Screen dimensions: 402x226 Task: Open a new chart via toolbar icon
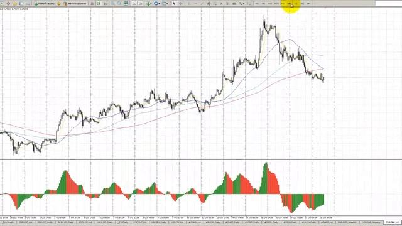pyautogui.click(x=2, y=4)
